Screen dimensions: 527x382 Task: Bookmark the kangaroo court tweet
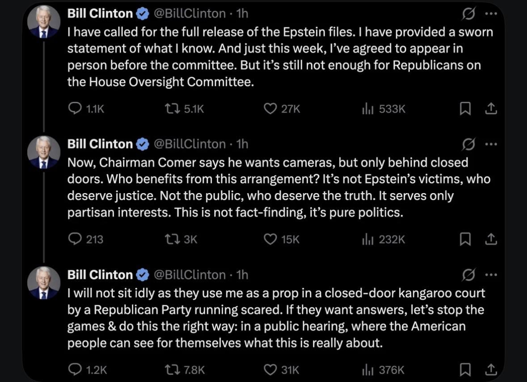point(465,370)
